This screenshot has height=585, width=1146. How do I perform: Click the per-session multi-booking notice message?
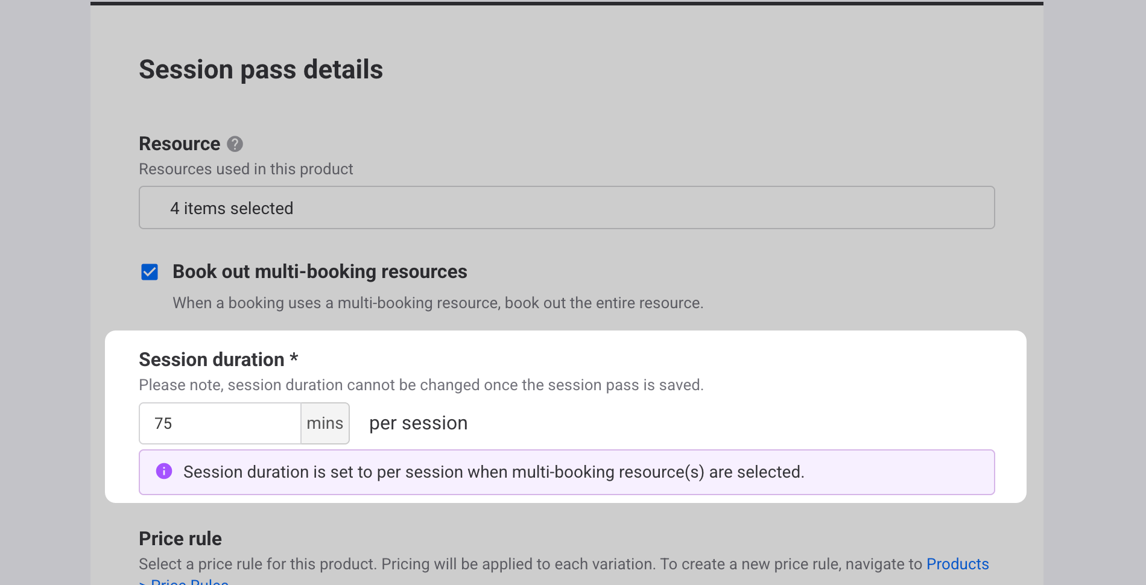coord(493,472)
